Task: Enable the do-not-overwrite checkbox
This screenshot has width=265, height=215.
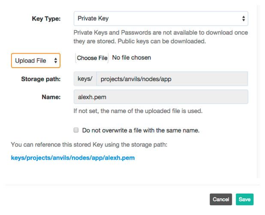Action: (76, 130)
